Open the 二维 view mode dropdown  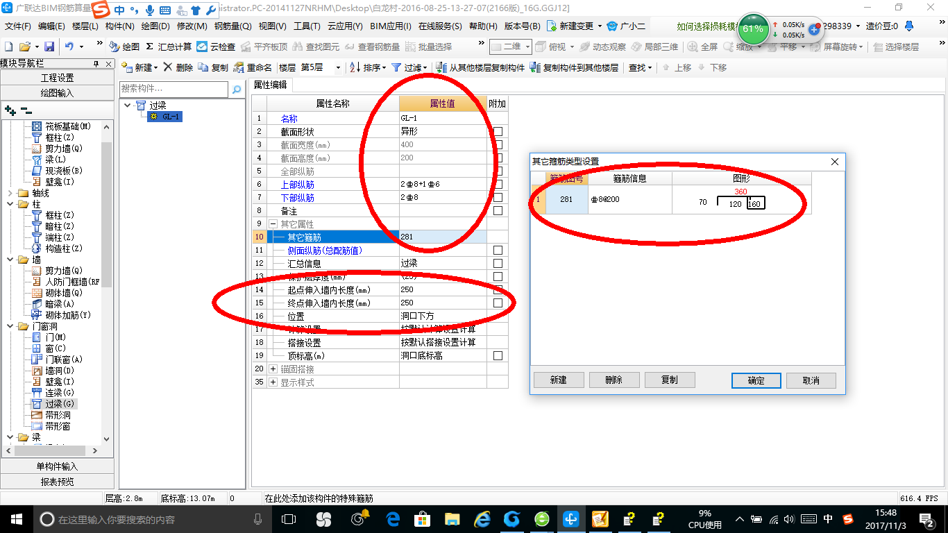pyautogui.click(x=527, y=46)
